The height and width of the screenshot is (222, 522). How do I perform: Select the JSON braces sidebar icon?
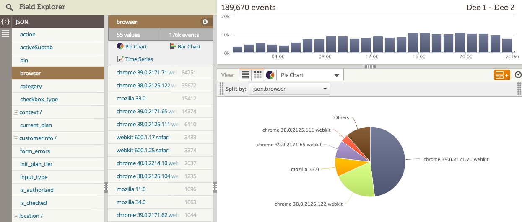[5, 22]
